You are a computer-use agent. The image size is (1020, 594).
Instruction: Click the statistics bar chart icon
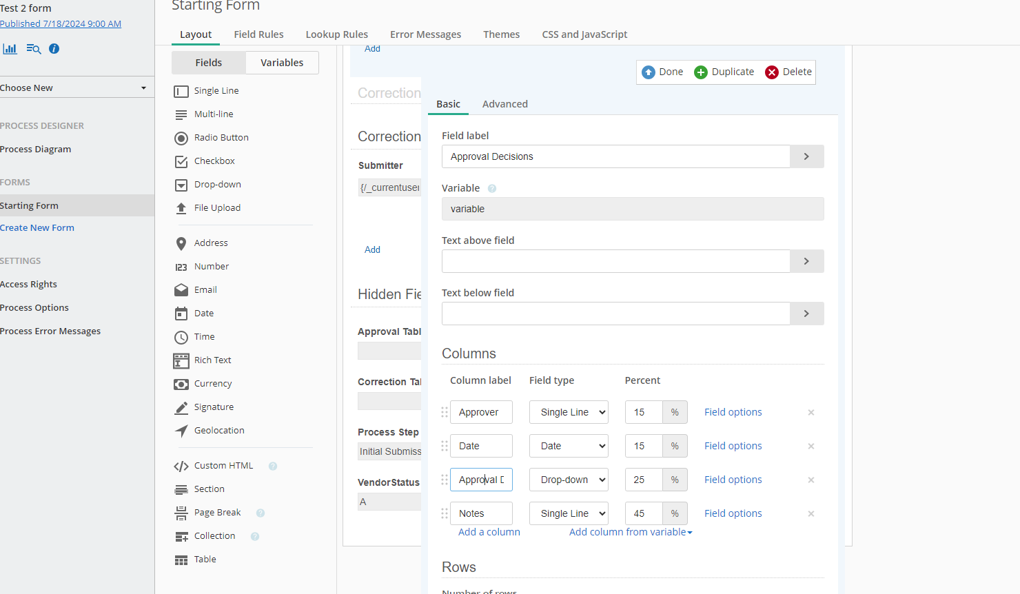pos(10,49)
